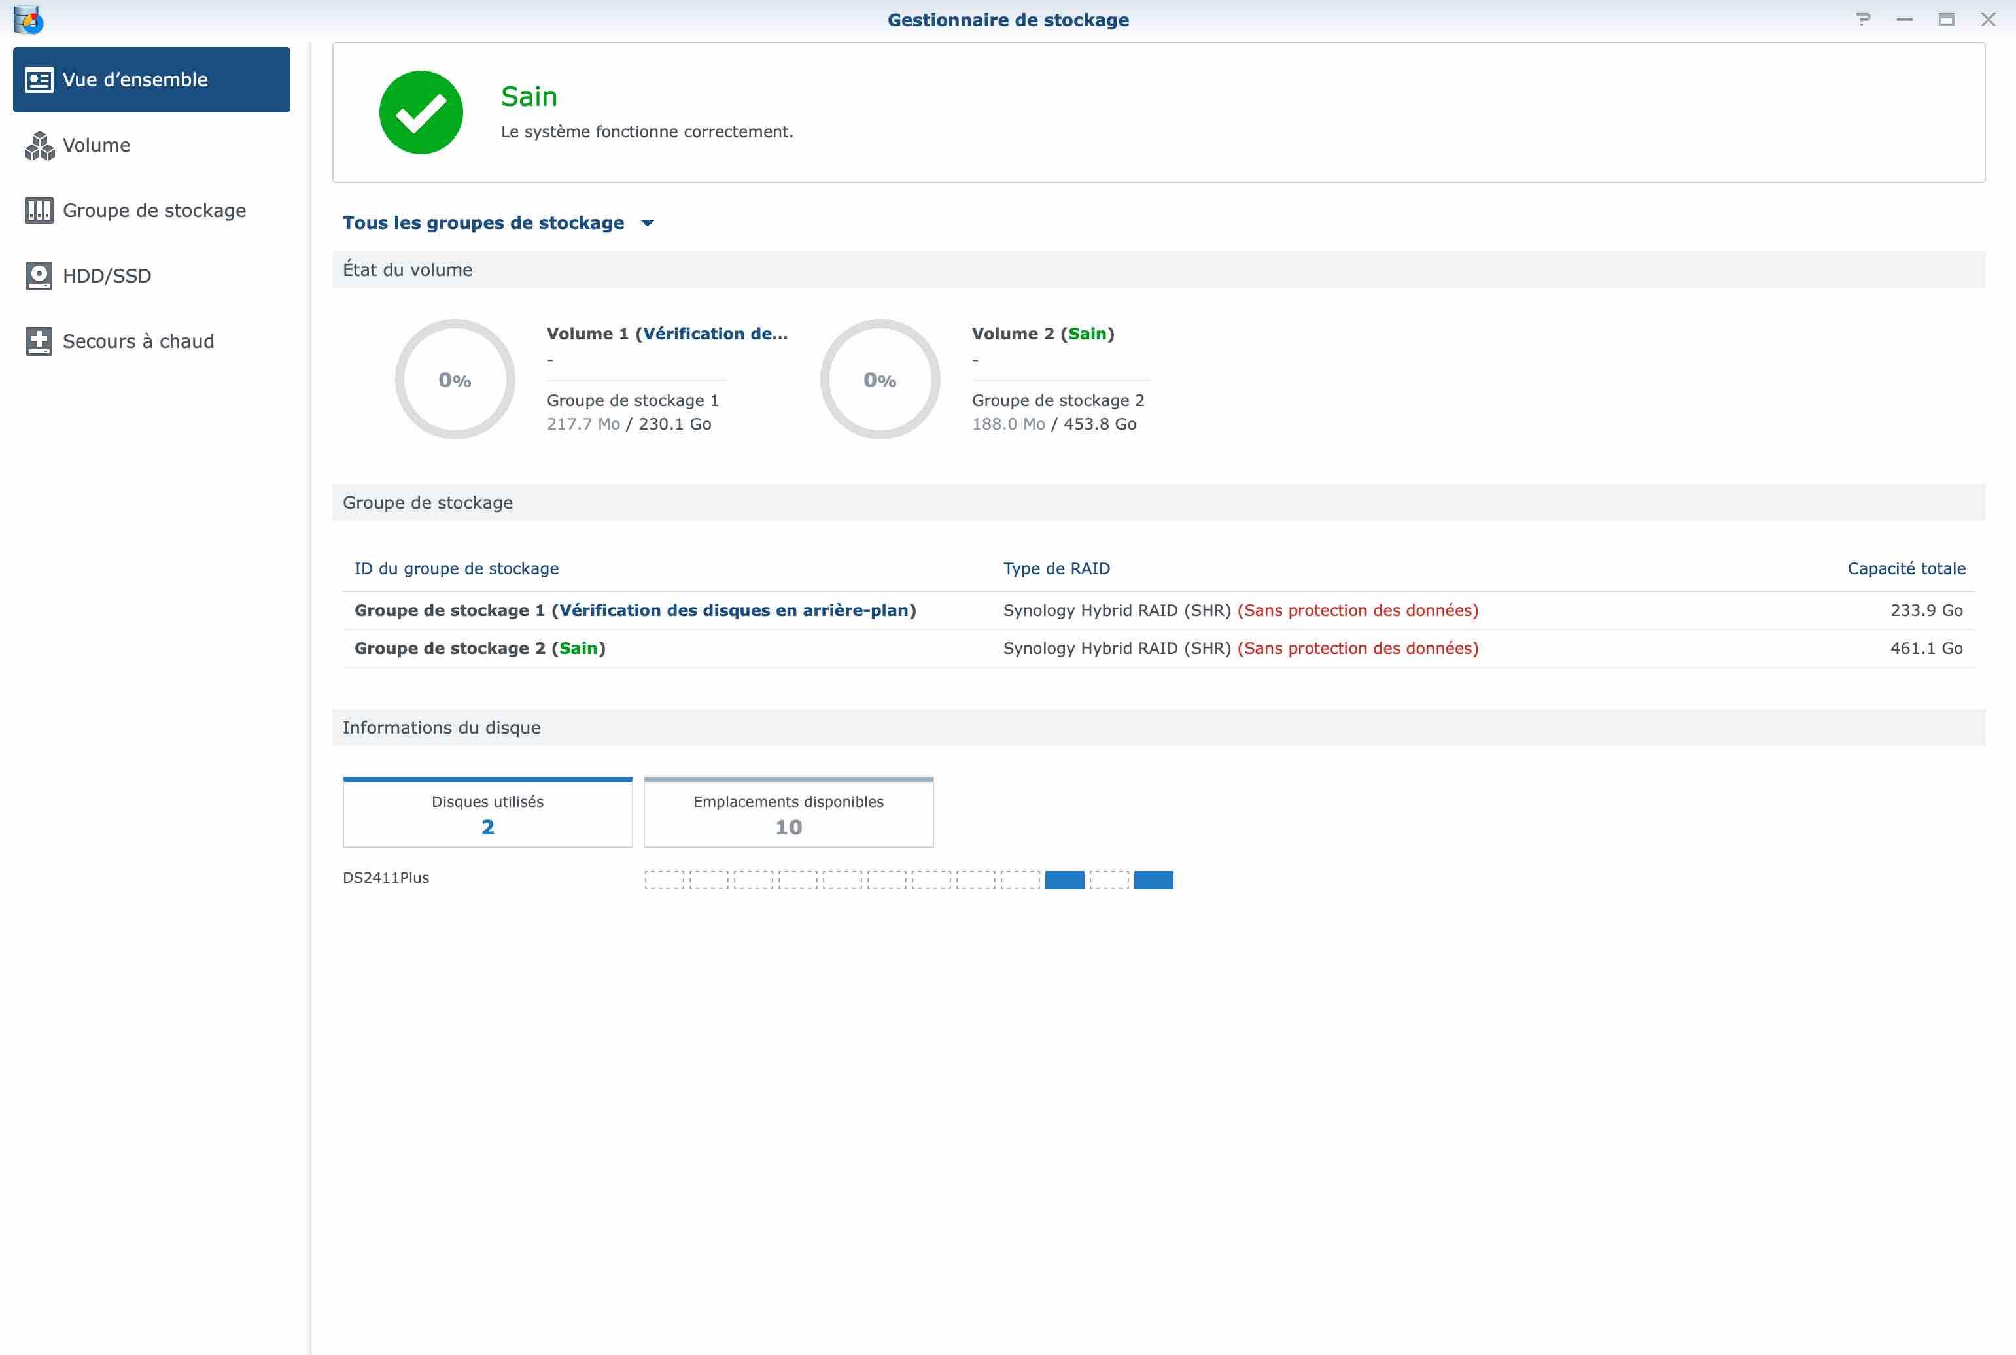Image resolution: width=2016 pixels, height=1355 pixels.
Task: Click Groupe de stockage 1 under Volume 1
Action: click(x=633, y=400)
